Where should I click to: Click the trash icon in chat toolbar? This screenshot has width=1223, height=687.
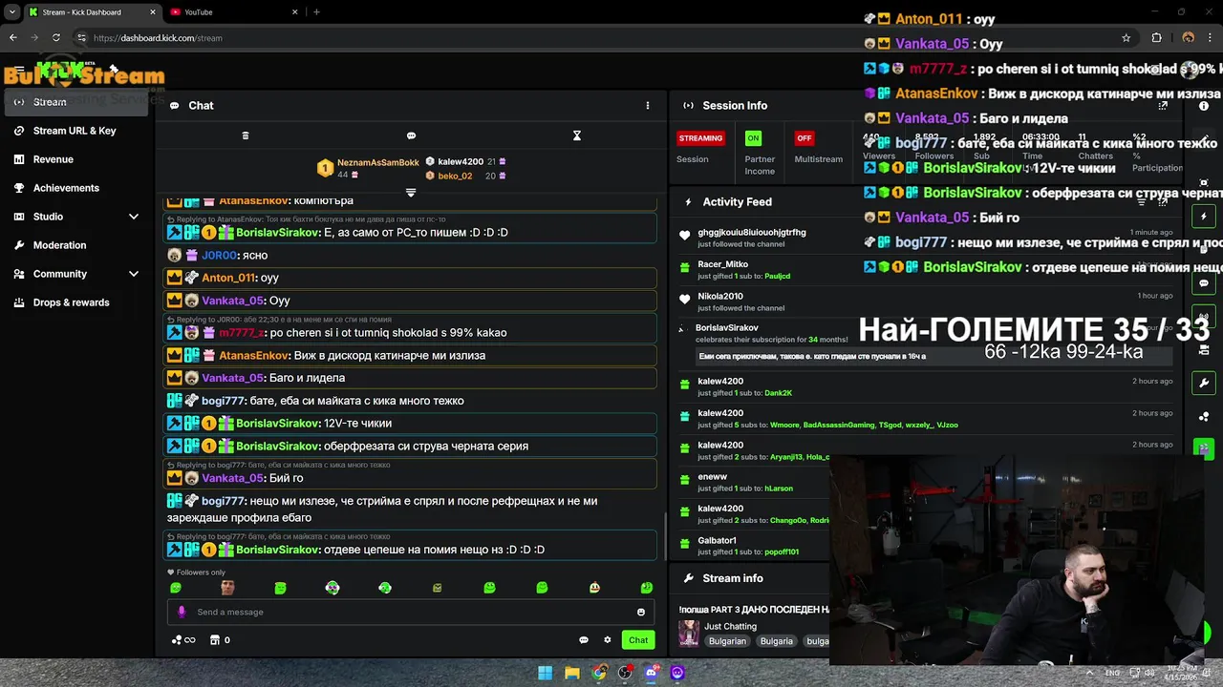point(246,135)
